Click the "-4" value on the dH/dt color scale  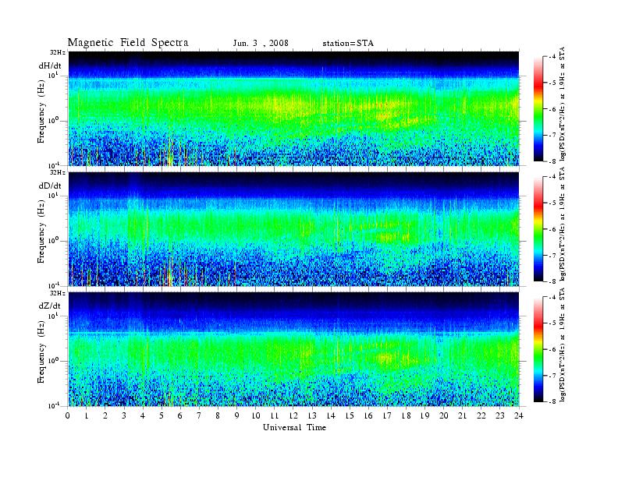coord(552,57)
